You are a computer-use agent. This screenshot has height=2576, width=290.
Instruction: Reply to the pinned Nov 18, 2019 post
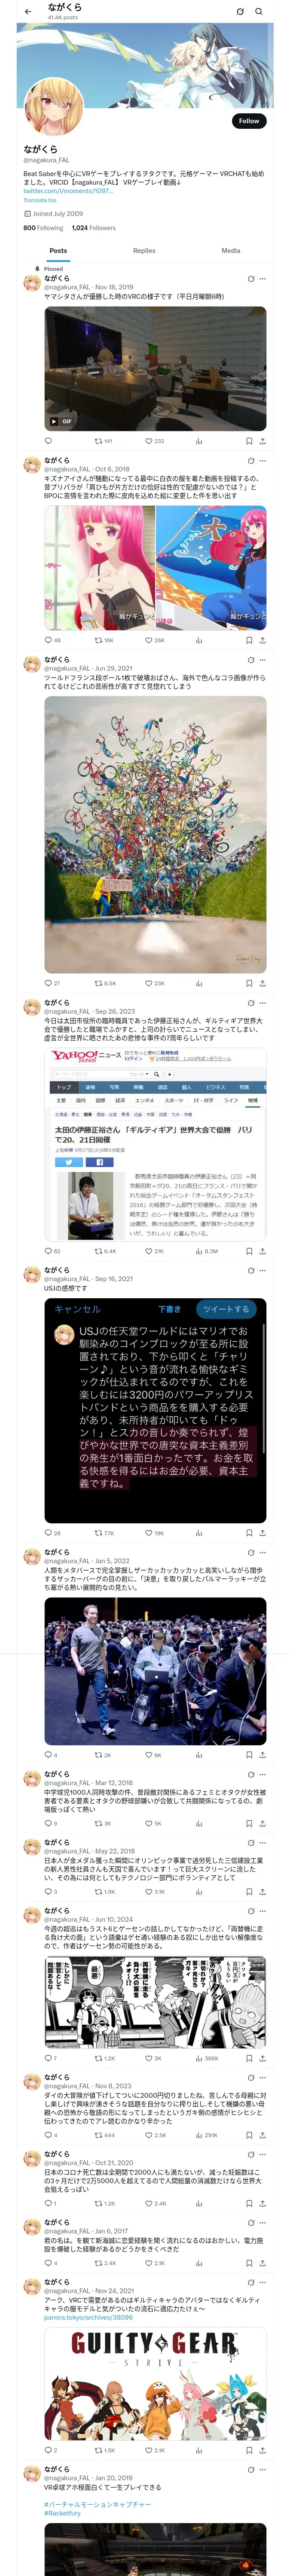tap(48, 440)
